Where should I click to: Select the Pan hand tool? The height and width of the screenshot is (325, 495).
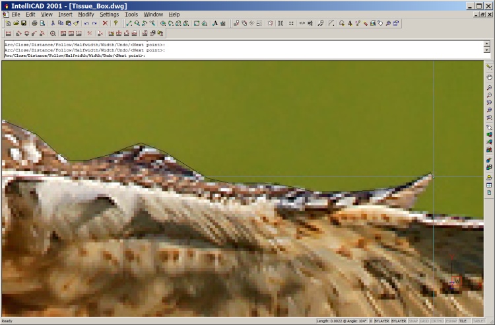(489, 77)
